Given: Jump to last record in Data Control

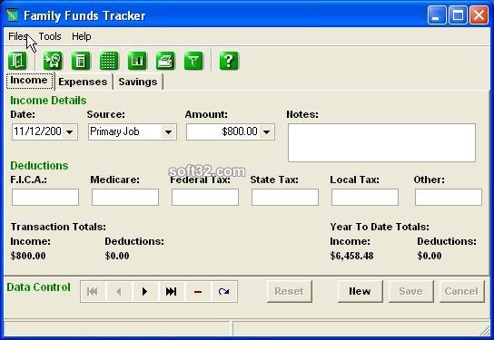Looking at the screenshot, I should (172, 292).
